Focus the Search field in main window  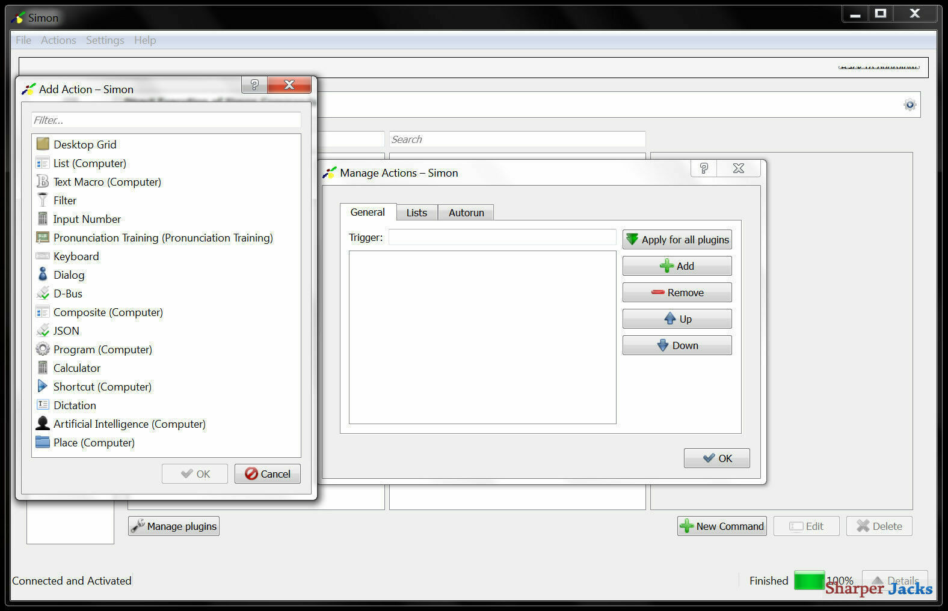(517, 139)
